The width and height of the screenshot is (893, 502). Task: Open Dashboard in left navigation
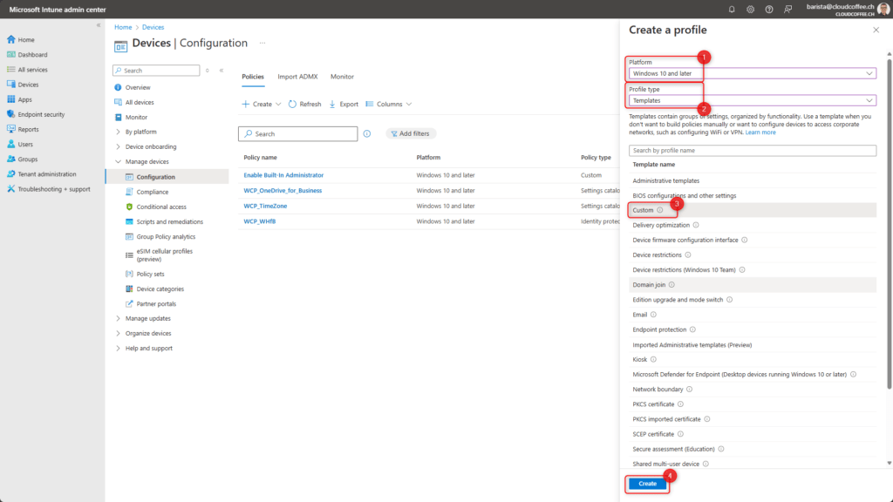[32, 55]
